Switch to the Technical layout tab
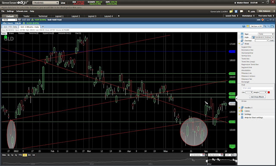This screenshot has height=166, width=276. point(43,16)
